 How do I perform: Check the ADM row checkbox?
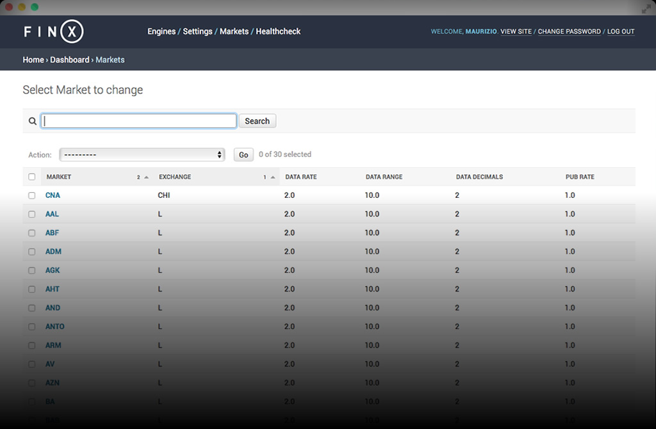pyautogui.click(x=32, y=252)
